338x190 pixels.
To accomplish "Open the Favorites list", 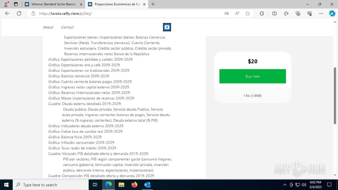I will pyautogui.click(x=286, y=13).
